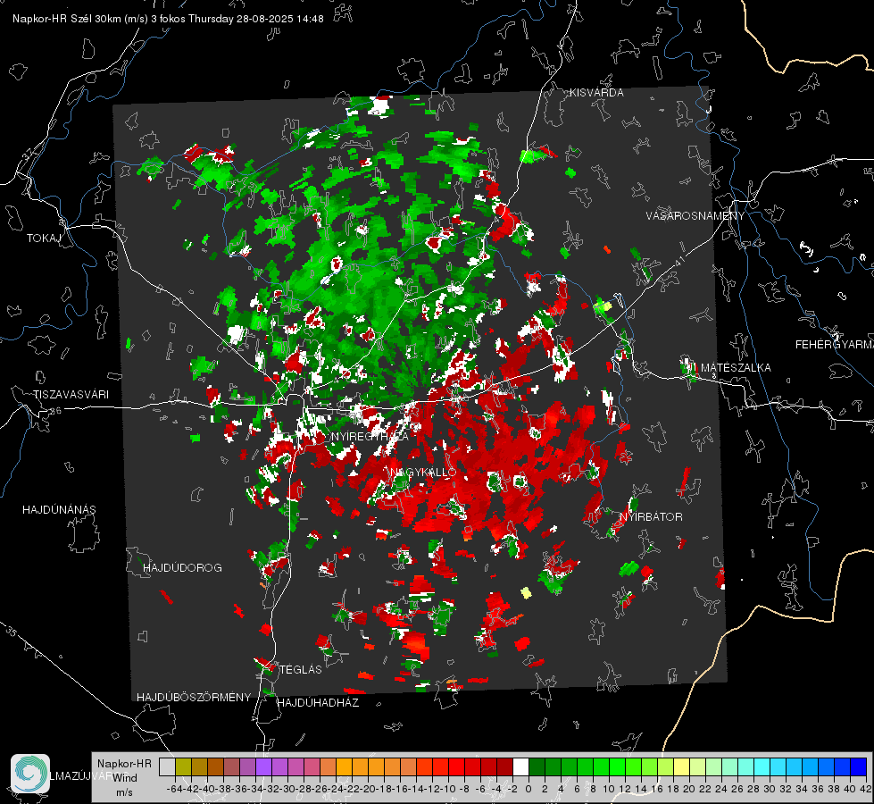This screenshot has width=874, height=804.
Task: Click the FEHÉRGYARMAT label at the right edge
Action: pos(835,345)
